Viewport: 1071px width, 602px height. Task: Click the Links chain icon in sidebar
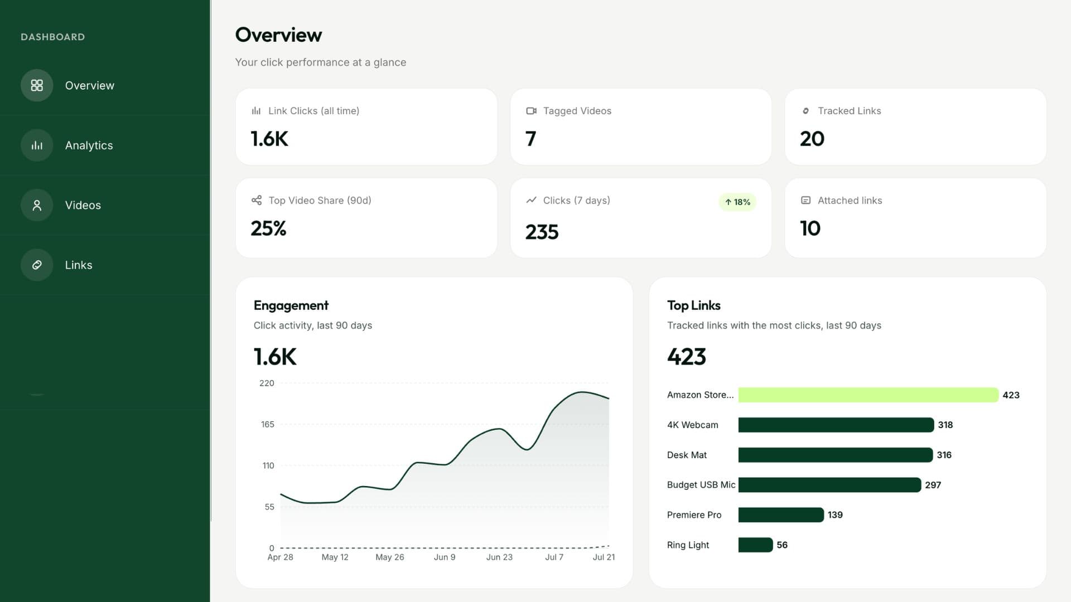coord(37,265)
